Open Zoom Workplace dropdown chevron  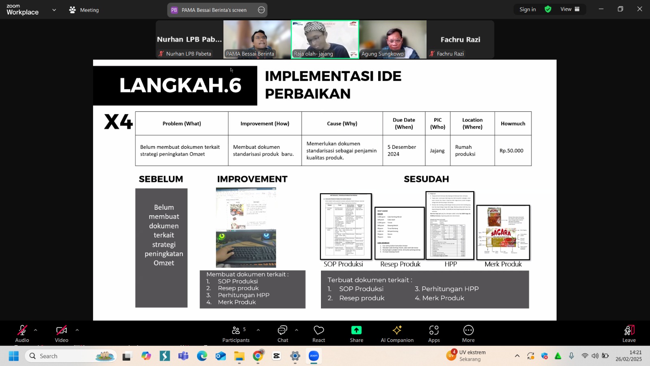[54, 10]
